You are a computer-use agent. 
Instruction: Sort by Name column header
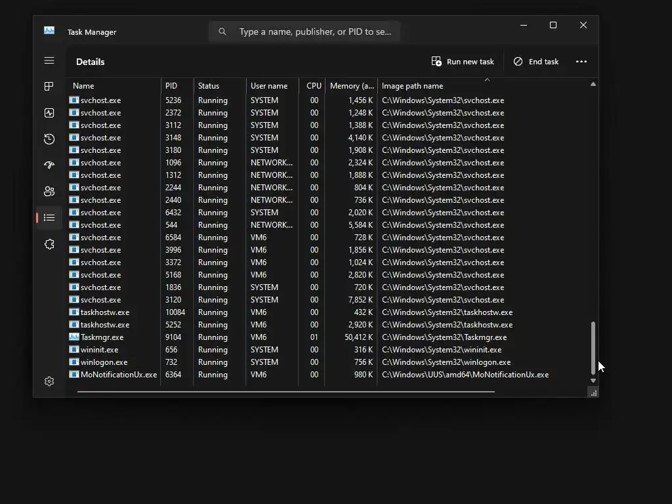[x=114, y=86]
